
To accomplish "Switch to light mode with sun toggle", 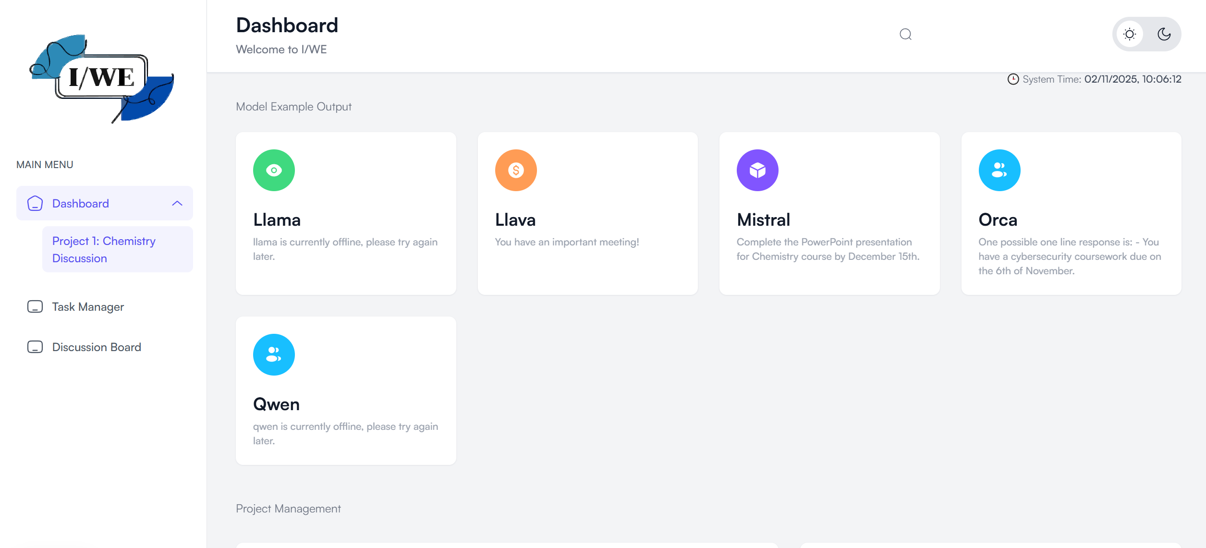I will (x=1130, y=34).
